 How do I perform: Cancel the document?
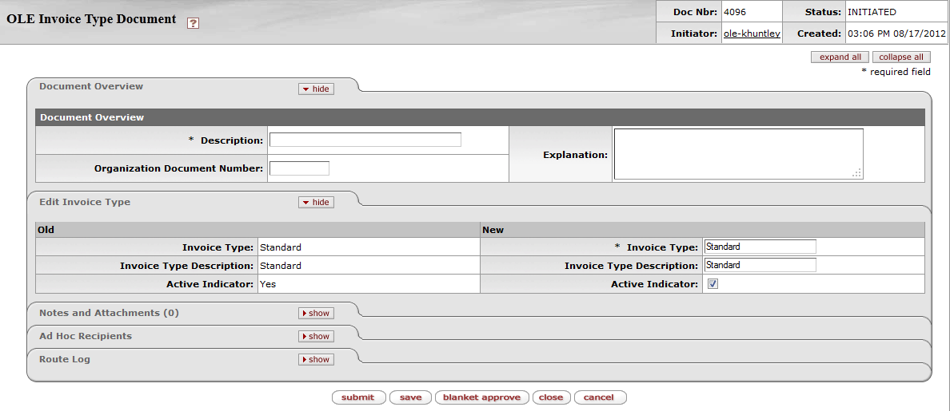(598, 397)
